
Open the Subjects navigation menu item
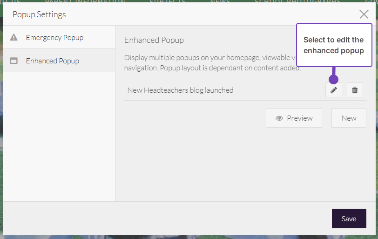[x=168, y=2]
